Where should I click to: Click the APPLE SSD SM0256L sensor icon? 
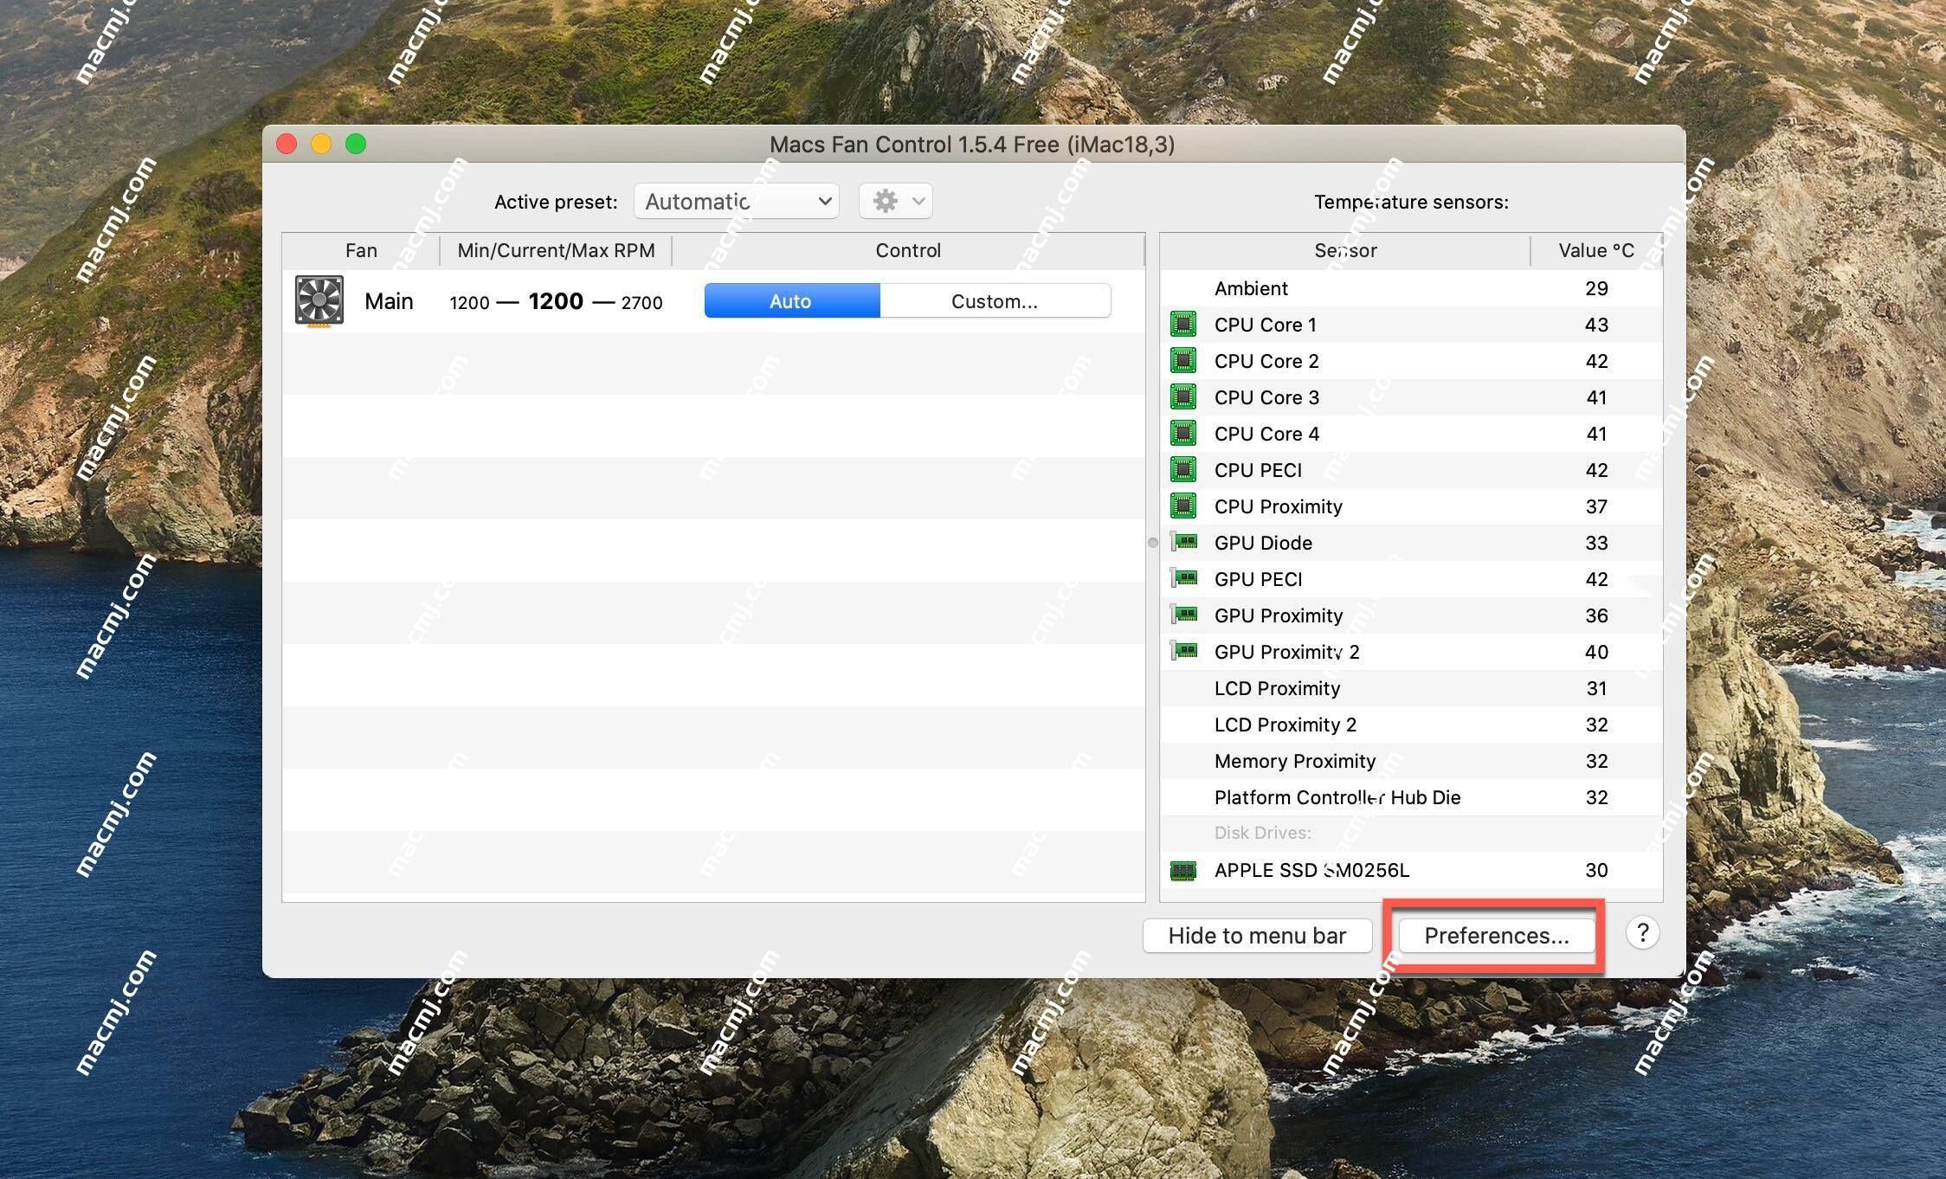[x=1182, y=869]
